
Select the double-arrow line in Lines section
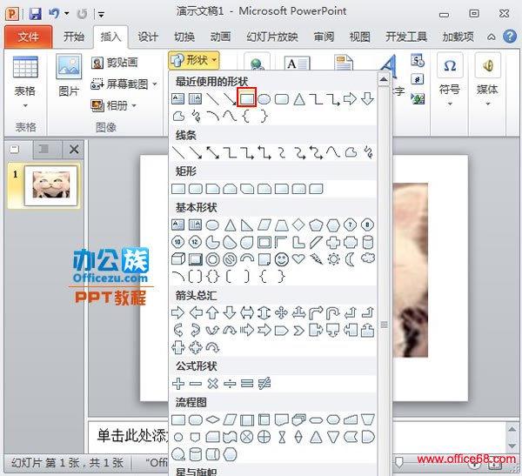click(x=213, y=153)
